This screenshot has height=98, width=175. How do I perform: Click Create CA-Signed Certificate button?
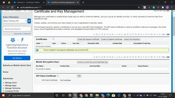(112, 39)
